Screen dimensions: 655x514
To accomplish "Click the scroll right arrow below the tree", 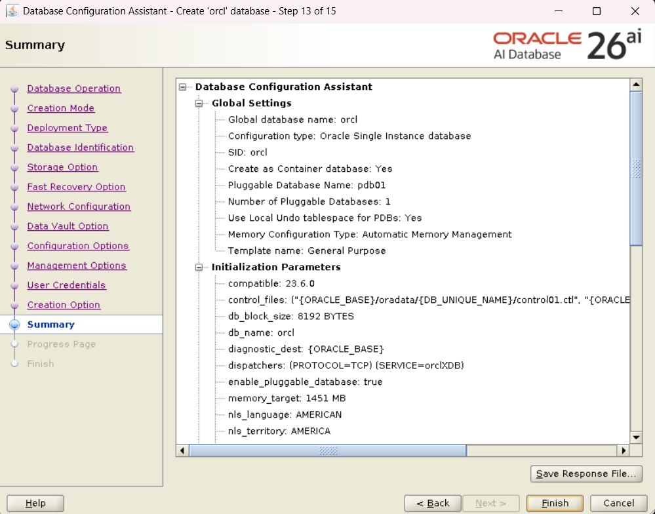I will click(624, 450).
